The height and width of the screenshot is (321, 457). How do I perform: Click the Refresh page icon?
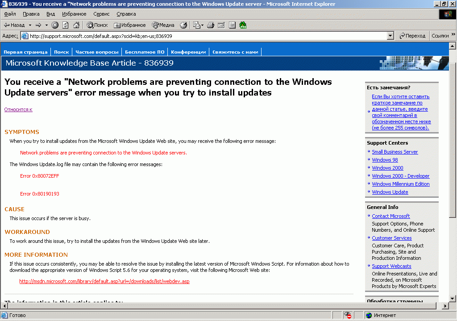coord(66,25)
